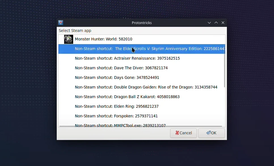Confirm selection with the OK button

(211, 133)
